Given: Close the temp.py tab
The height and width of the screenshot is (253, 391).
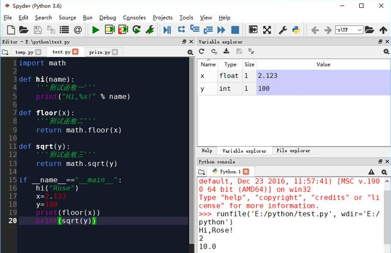Looking at the screenshot, I should pos(38,52).
